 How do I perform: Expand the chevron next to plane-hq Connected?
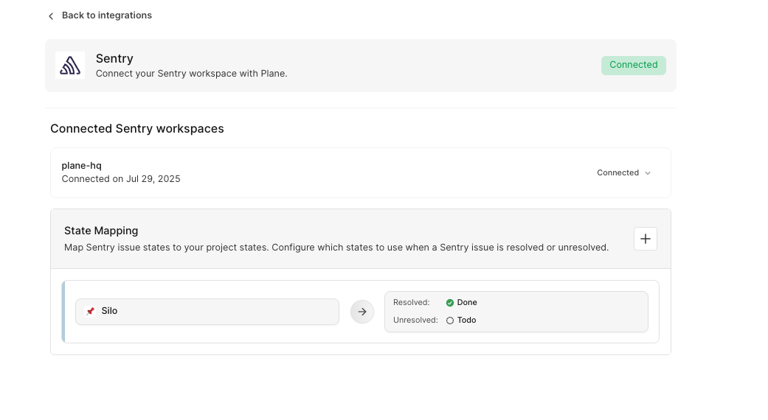[648, 173]
